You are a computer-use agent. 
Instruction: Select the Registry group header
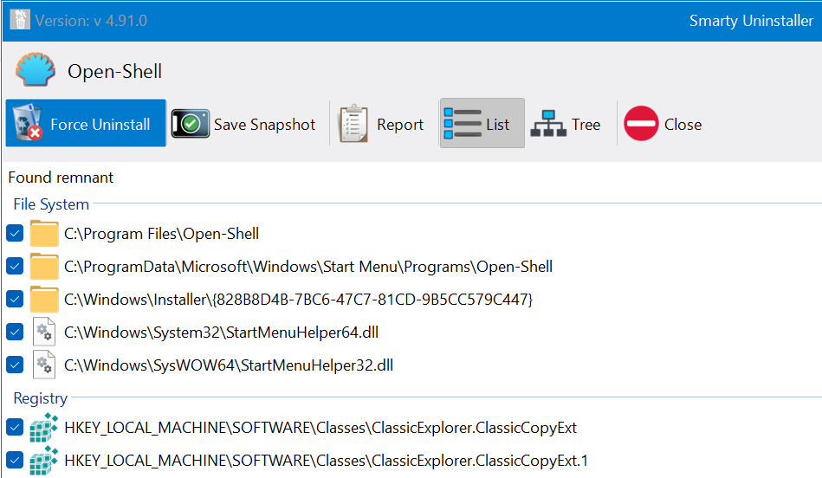click(40, 398)
